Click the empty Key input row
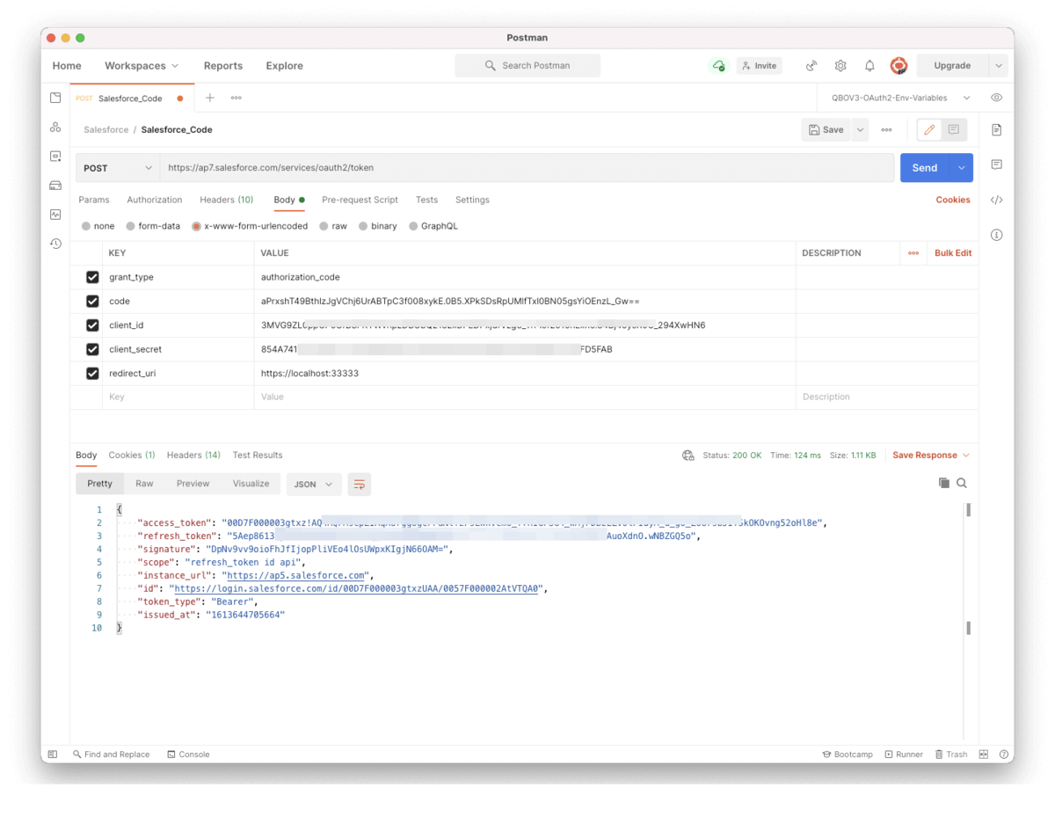This screenshot has width=1055, height=817. (x=177, y=398)
